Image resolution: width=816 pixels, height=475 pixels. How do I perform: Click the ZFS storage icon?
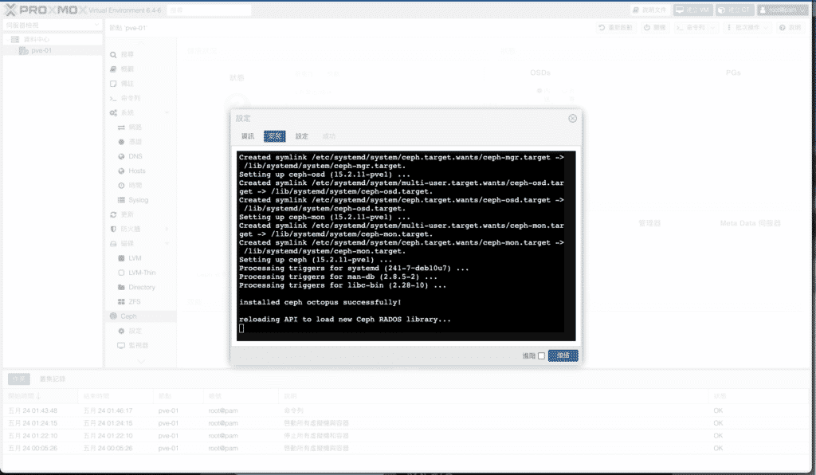pyautogui.click(x=121, y=301)
